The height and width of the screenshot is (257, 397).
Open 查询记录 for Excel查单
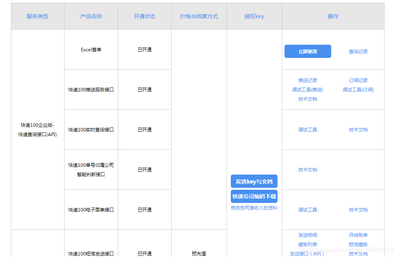[x=358, y=51]
